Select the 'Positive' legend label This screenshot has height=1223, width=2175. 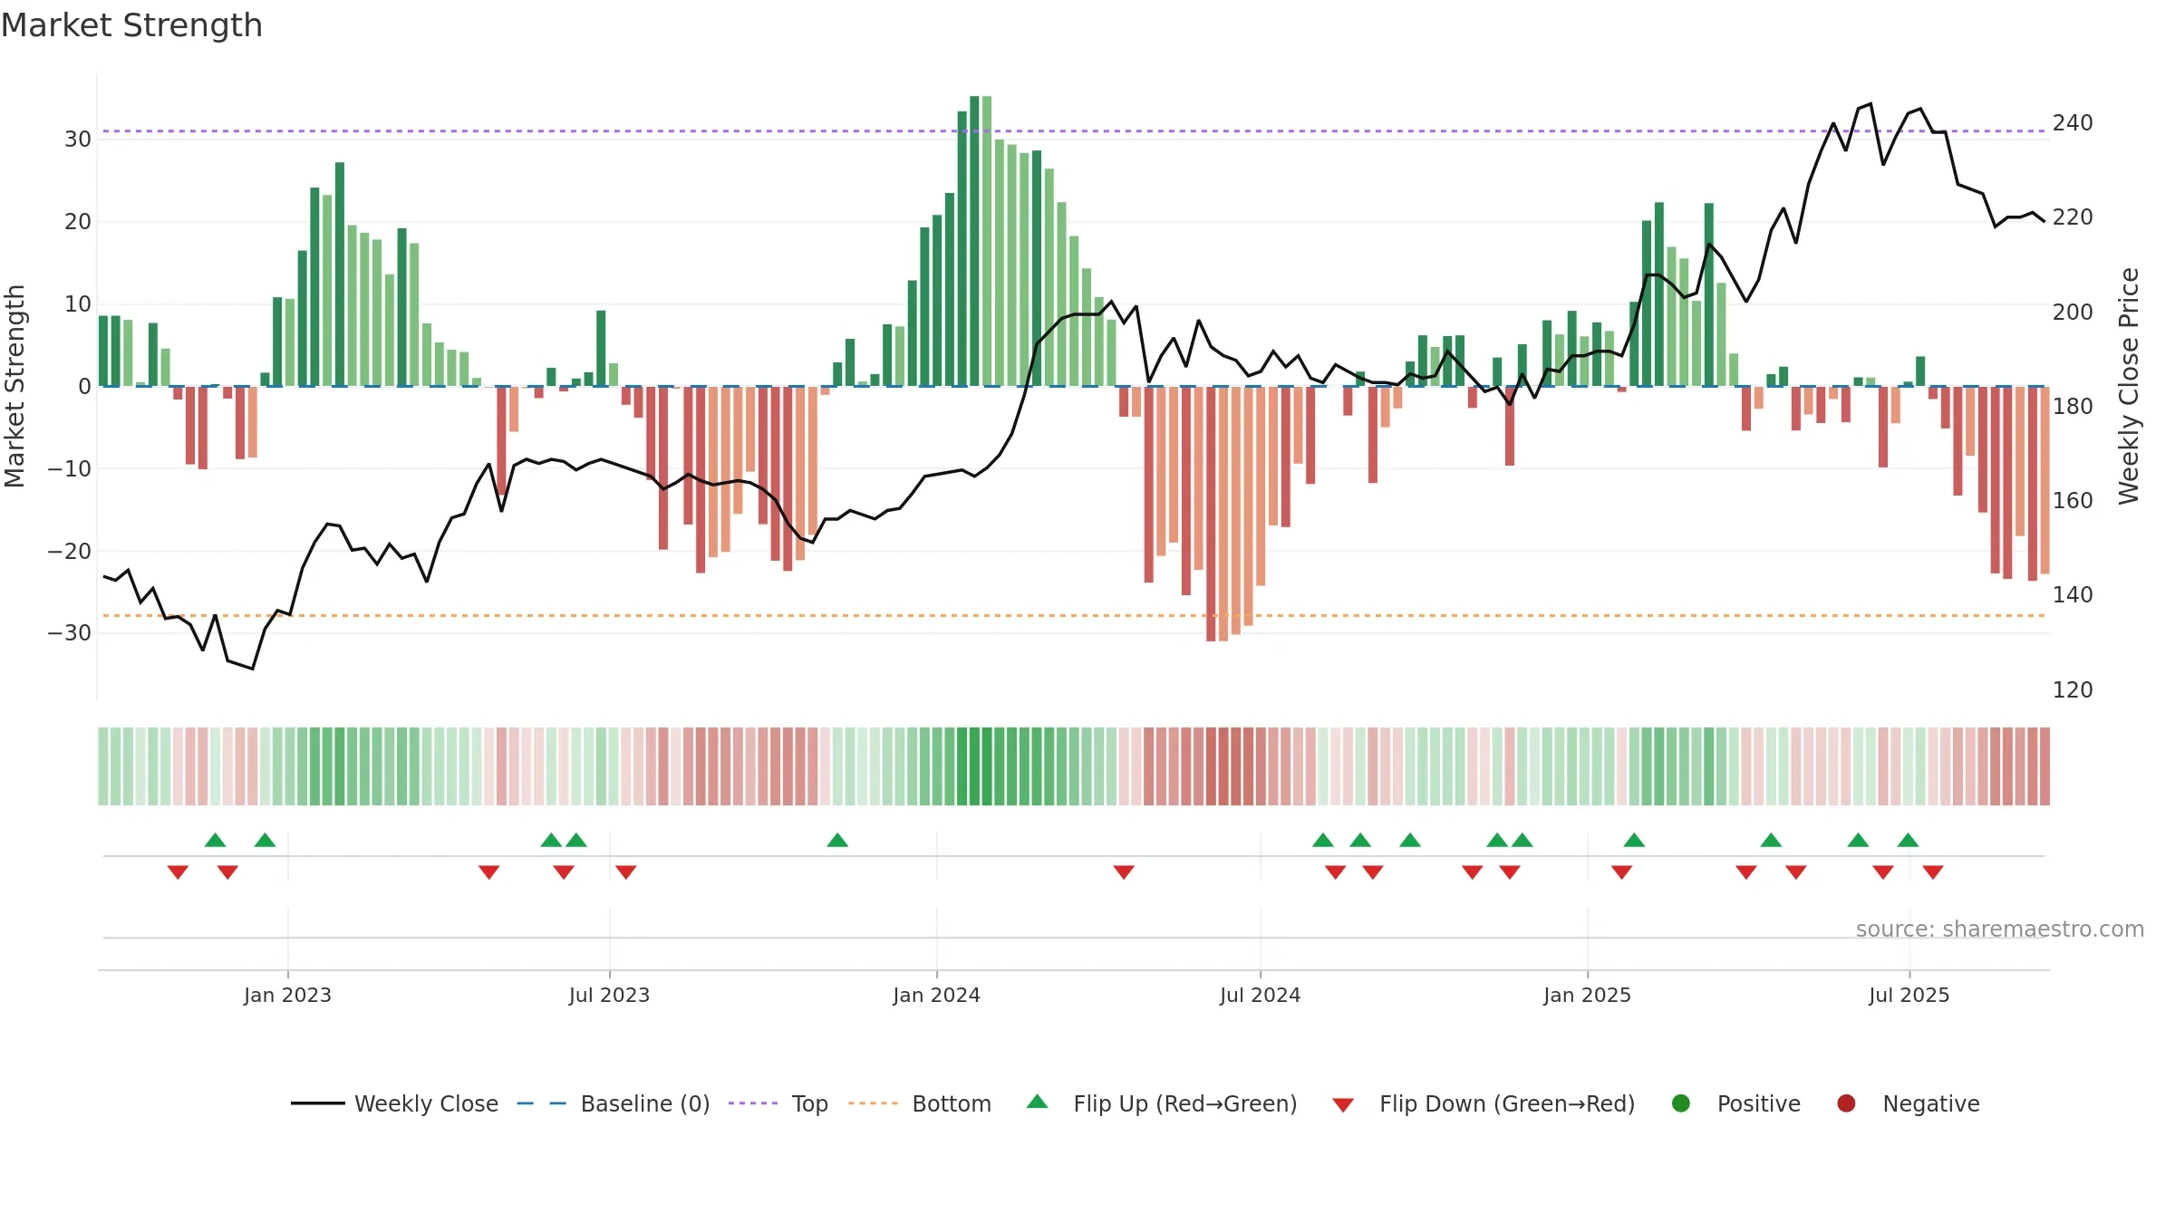point(1759,1104)
